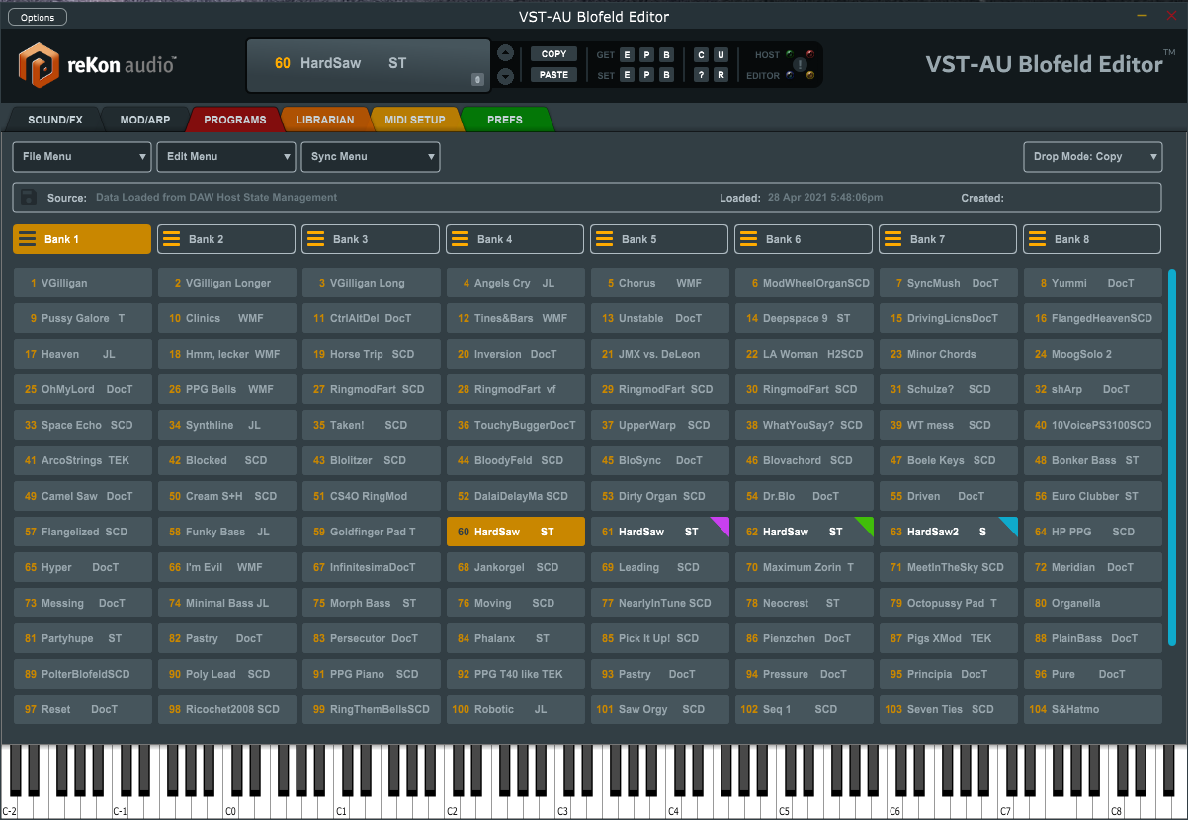The image size is (1188, 820).
Task: Click the next program down arrow
Action: 505,76
